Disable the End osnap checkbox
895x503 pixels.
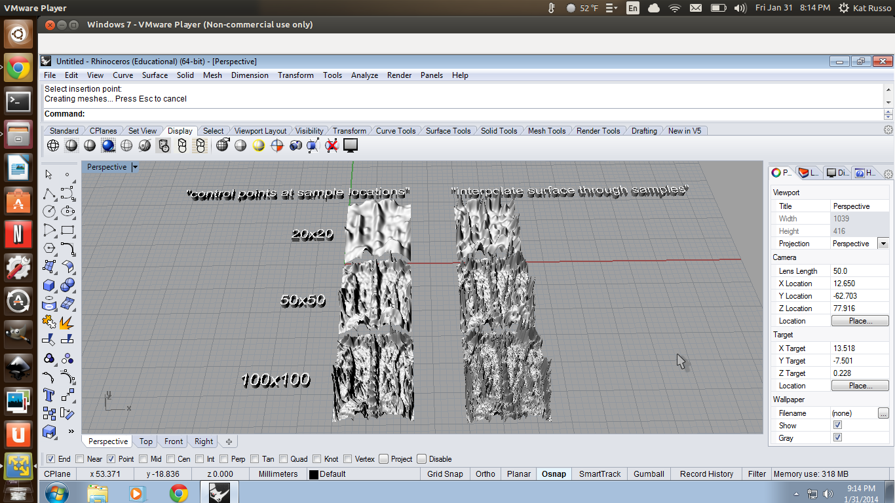[x=51, y=458]
